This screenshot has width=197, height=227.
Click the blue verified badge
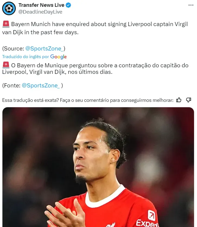(68, 5)
